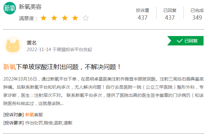Click the first satisfaction star
Image resolution: width=211 pixels, height=136 pixels.
point(44,18)
